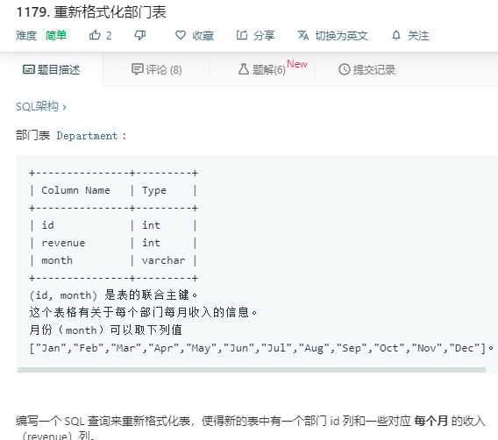Click the 切换为英文 language switch text
The height and width of the screenshot is (440, 498).
click(x=341, y=36)
